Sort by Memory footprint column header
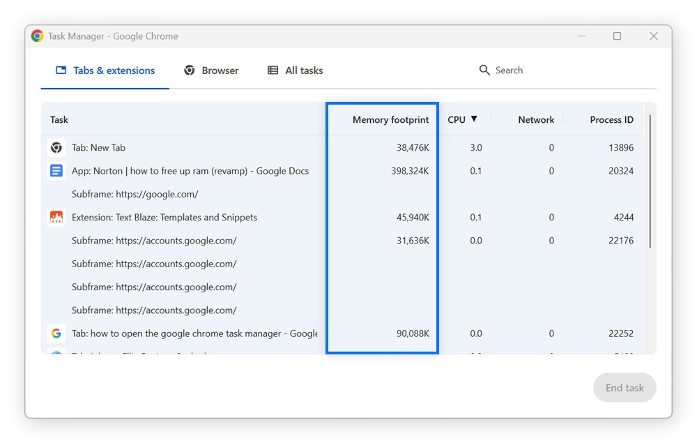Viewport: 697px width, 443px height. pyautogui.click(x=390, y=119)
